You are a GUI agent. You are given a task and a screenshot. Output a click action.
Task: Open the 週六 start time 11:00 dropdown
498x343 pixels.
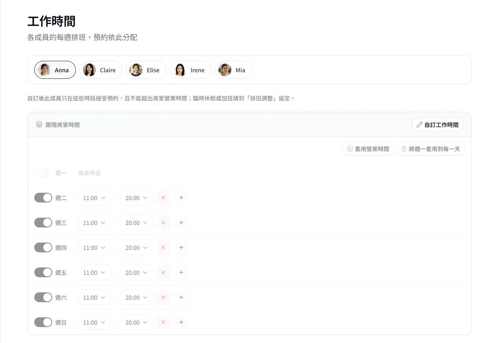[x=94, y=297]
